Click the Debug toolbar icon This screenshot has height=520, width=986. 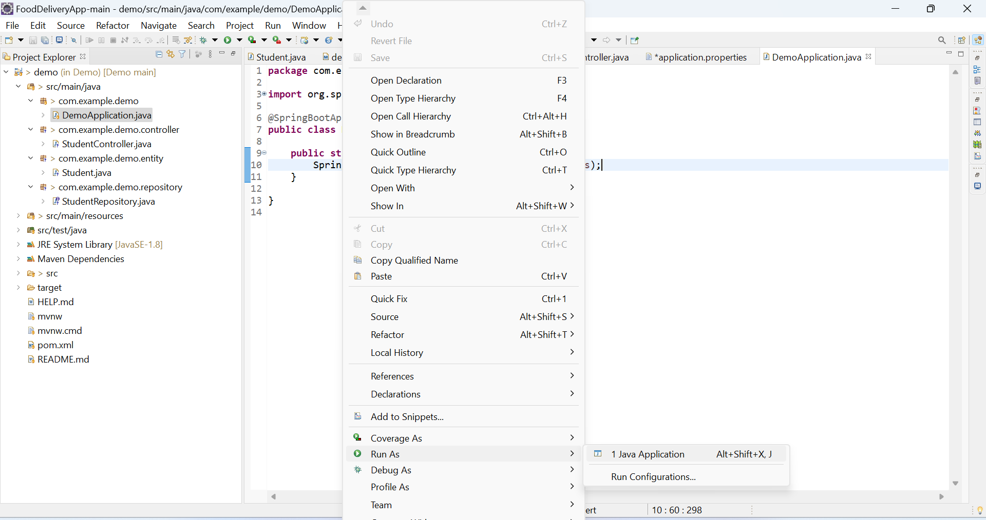click(204, 41)
